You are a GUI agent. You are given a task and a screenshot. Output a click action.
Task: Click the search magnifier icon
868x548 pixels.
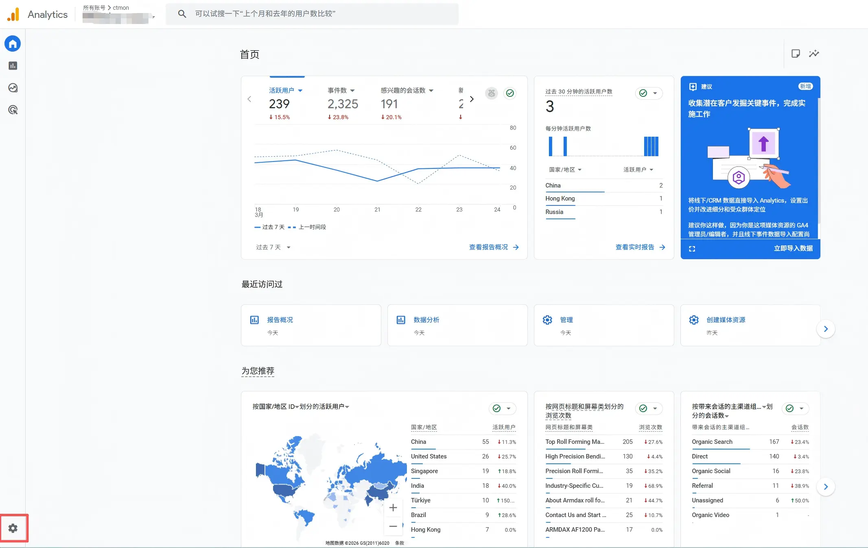[182, 14]
